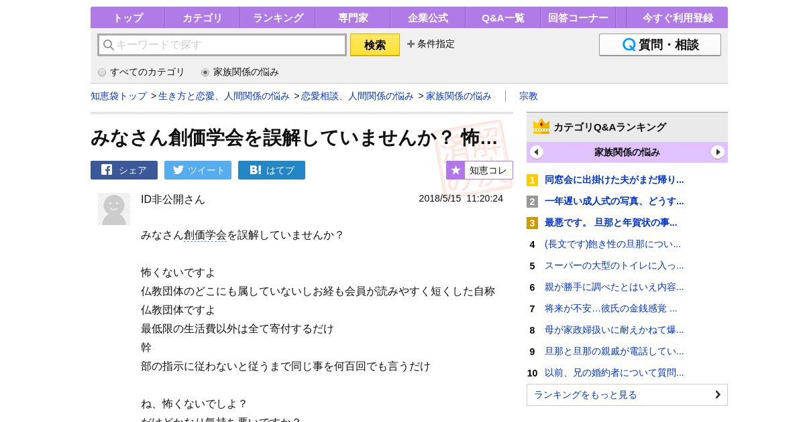Click the bronze rank 3 badge

[x=532, y=223]
